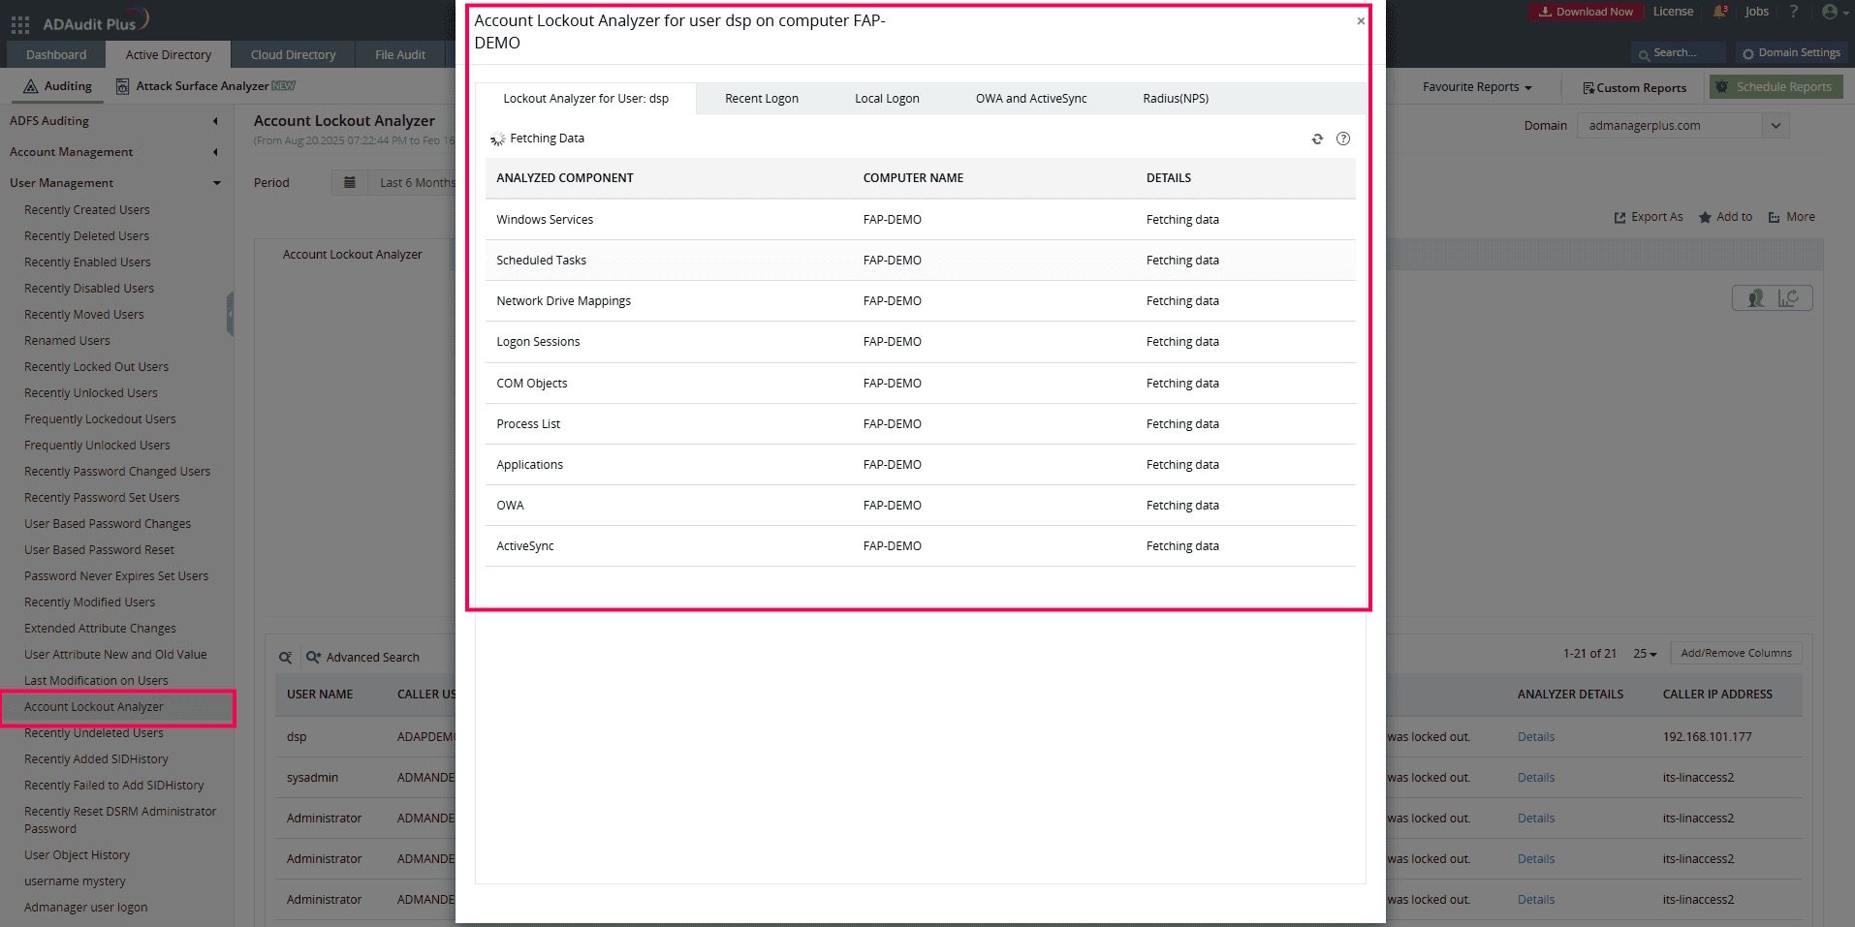Switch to the Recent Logon tab
The image size is (1855, 927).
click(x=762, y=99)
